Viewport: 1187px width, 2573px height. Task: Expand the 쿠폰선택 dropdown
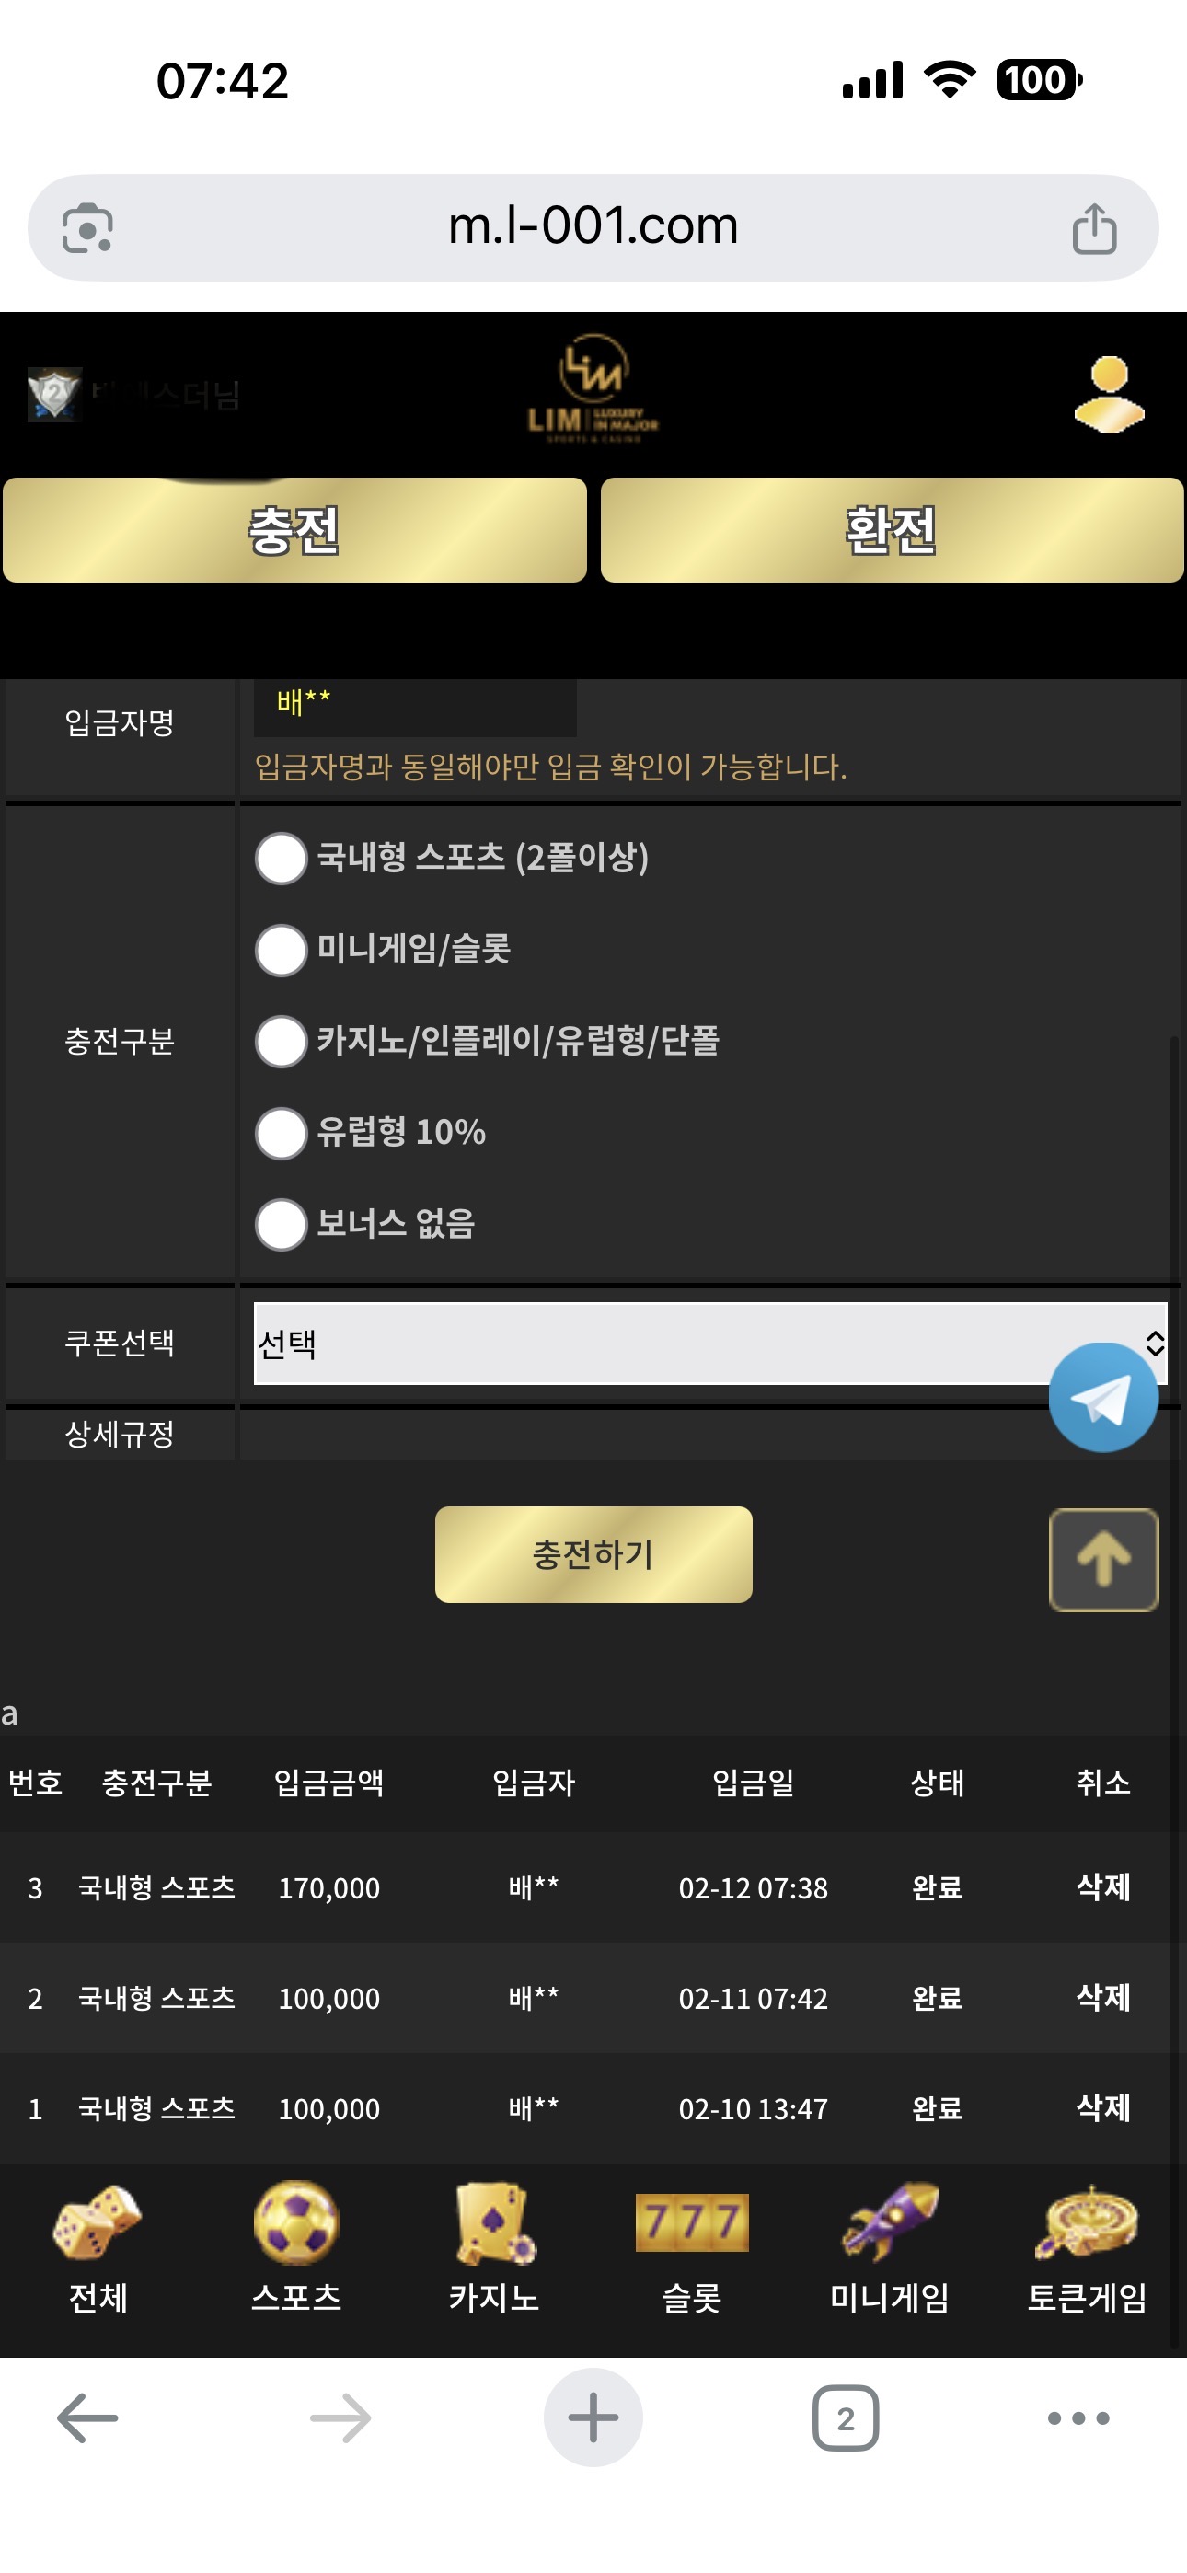tap(650, 1344)
